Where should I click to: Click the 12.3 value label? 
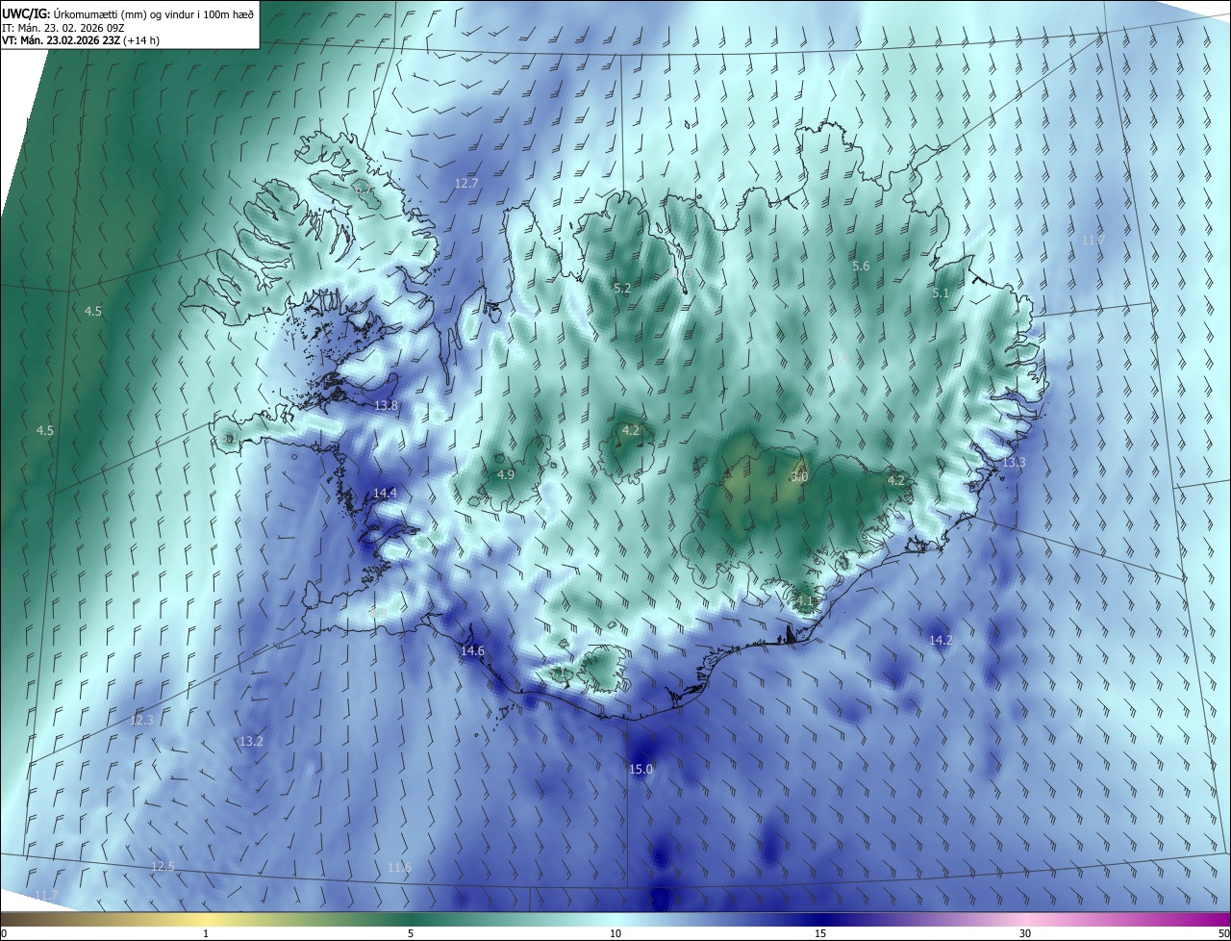pyautogui.click(x=141, y=720)
